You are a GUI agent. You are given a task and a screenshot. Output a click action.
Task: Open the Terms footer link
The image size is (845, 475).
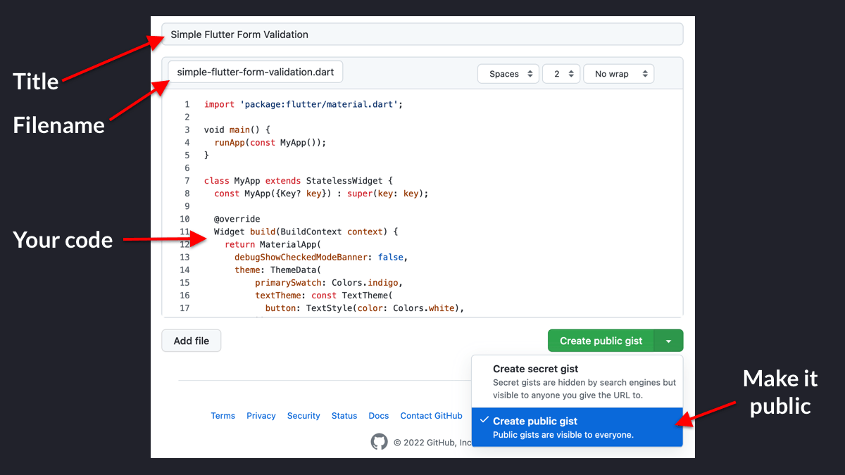(223, 416)
